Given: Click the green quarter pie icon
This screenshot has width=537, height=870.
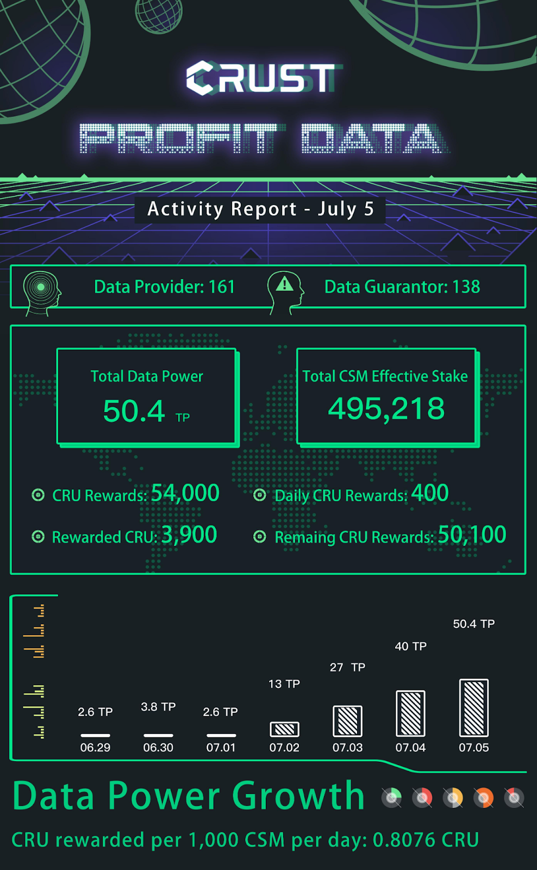Looking at the screenshot, I should [391, 798].
